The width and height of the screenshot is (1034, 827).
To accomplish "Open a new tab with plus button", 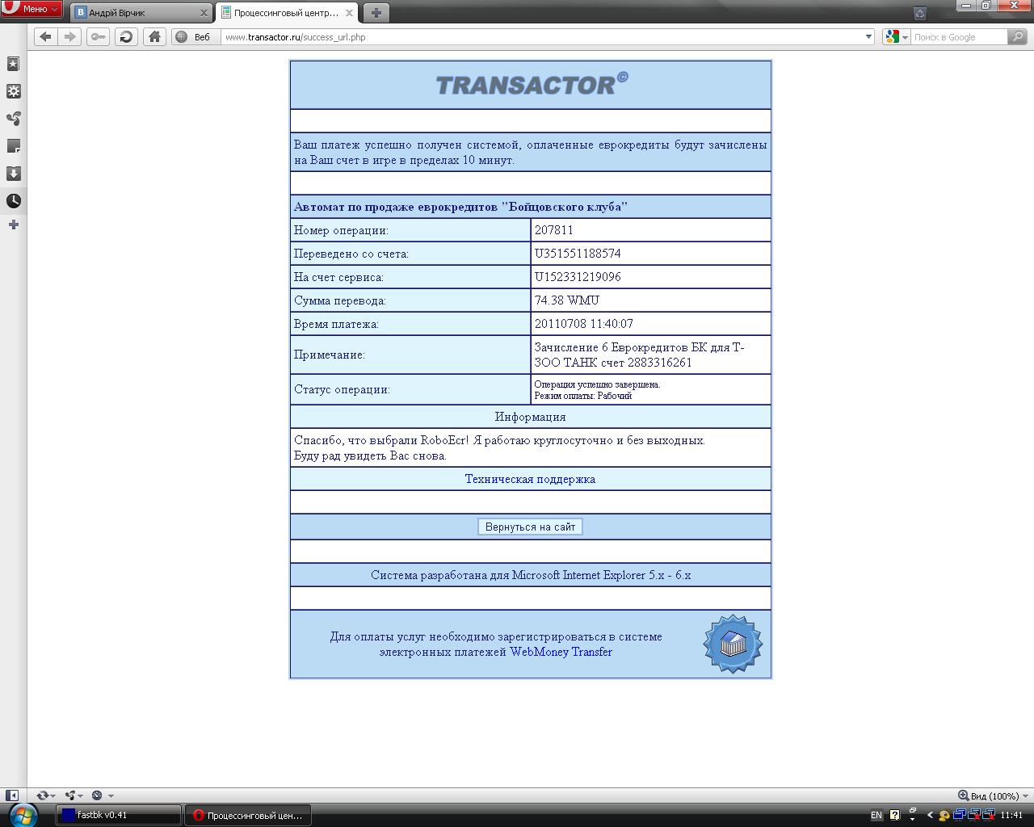I will tap(376, 13).
